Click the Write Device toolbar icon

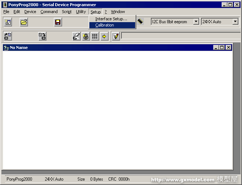pos(43,36)
